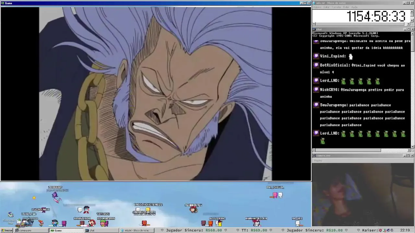Click the name label LUCAO_REIS in overlay
The height and width of the screenshot is (233, 415).
tap(41, 210)
